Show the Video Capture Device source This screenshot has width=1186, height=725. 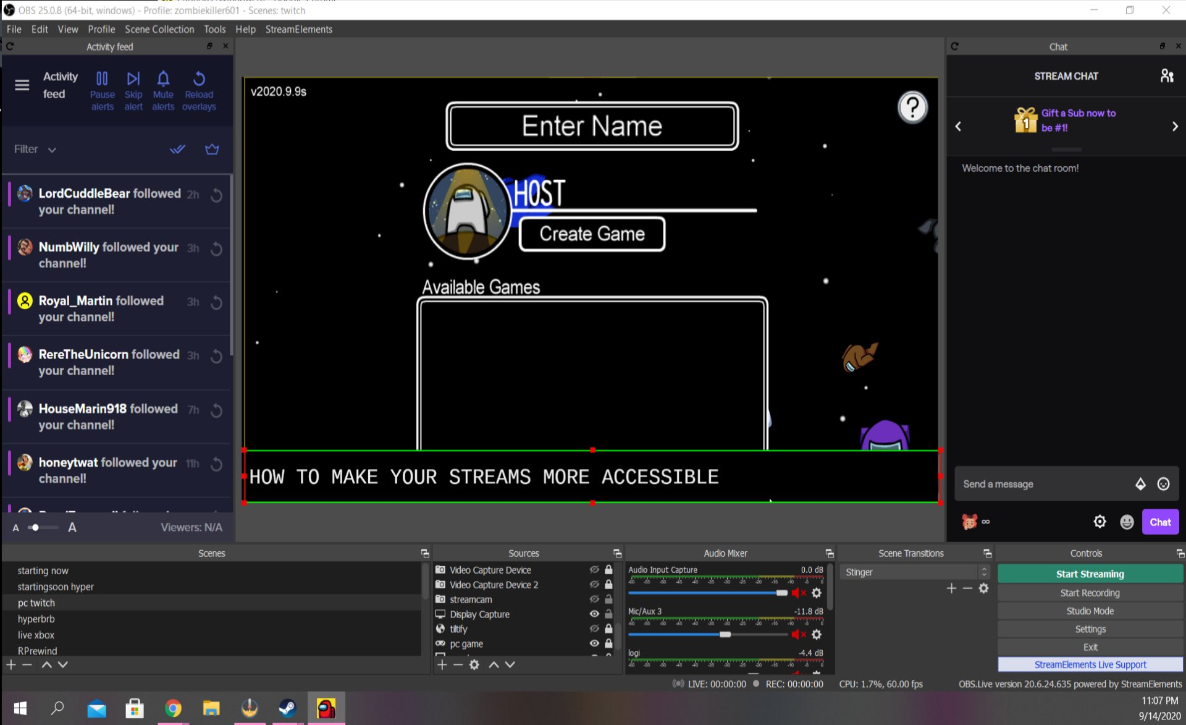[594, 570]
